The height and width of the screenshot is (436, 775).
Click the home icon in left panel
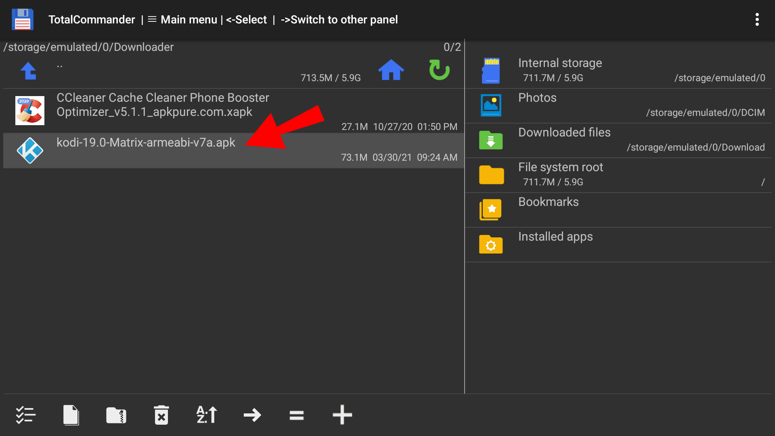[391, 70]
